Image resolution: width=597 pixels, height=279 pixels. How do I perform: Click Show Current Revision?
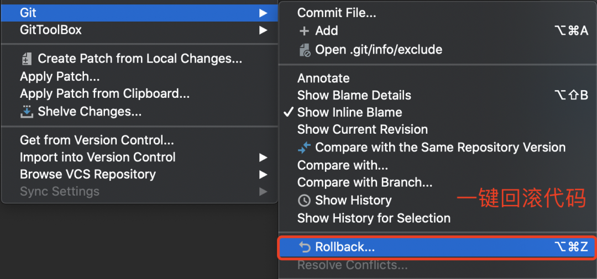pyautogui.click(x=362, y=130)
